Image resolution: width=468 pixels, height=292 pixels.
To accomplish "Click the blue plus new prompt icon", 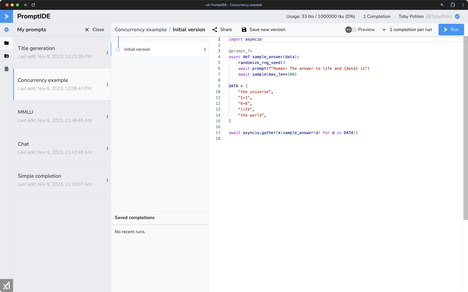I will [6, 30].
